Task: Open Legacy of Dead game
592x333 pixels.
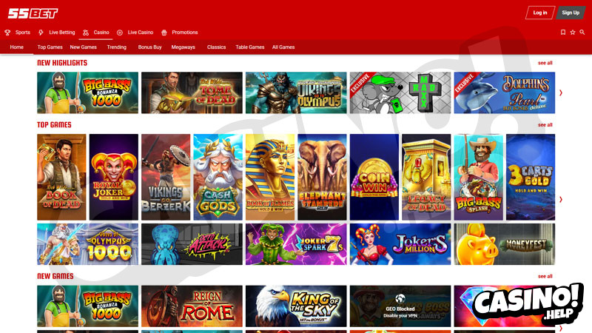Action: pos(426,177)
